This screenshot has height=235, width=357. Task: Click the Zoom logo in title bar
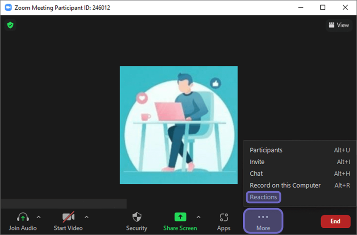pos(8,8)
